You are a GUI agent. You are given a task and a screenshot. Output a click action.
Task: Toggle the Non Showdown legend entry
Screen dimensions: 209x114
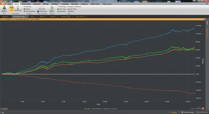coord(96,109)
